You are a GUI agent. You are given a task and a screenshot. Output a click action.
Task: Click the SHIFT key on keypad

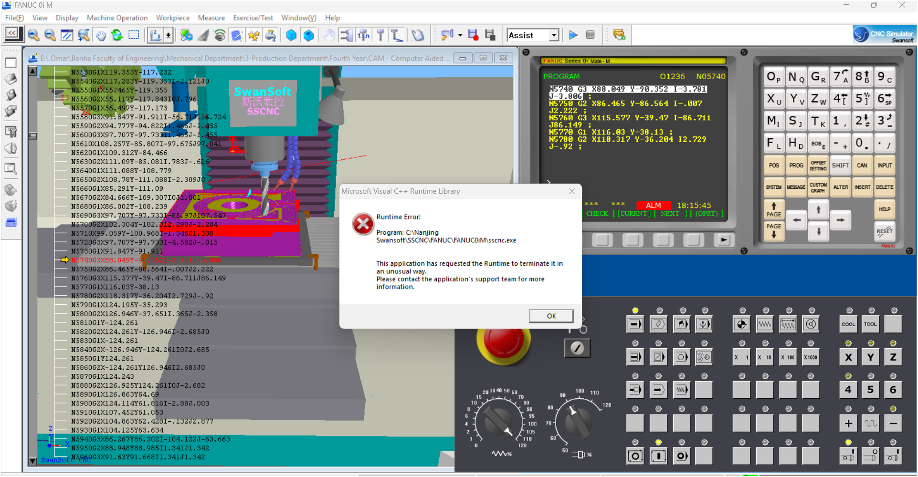[840, 166]
